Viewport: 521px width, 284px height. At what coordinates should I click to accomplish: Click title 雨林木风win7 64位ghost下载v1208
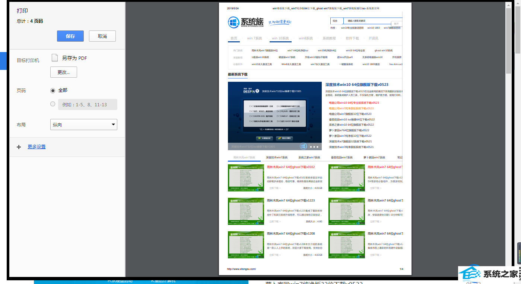[291, 233]
